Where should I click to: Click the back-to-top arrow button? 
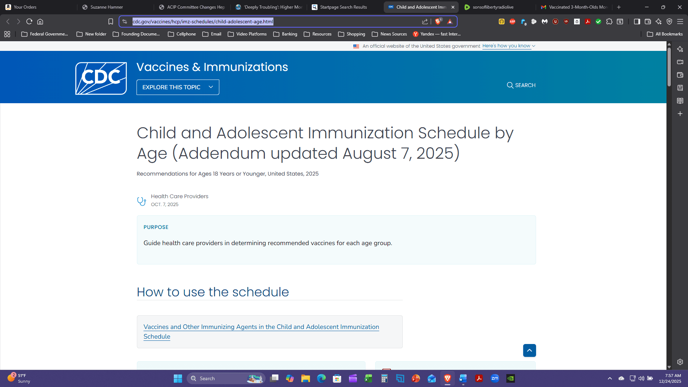[x=529, y=350]
